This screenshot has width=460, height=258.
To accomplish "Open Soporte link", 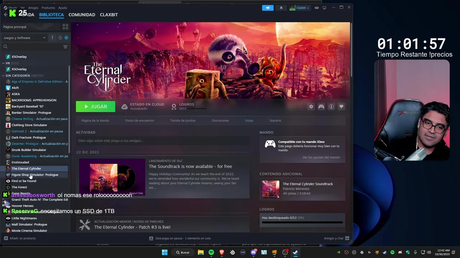I will click(x=275, y=120).
